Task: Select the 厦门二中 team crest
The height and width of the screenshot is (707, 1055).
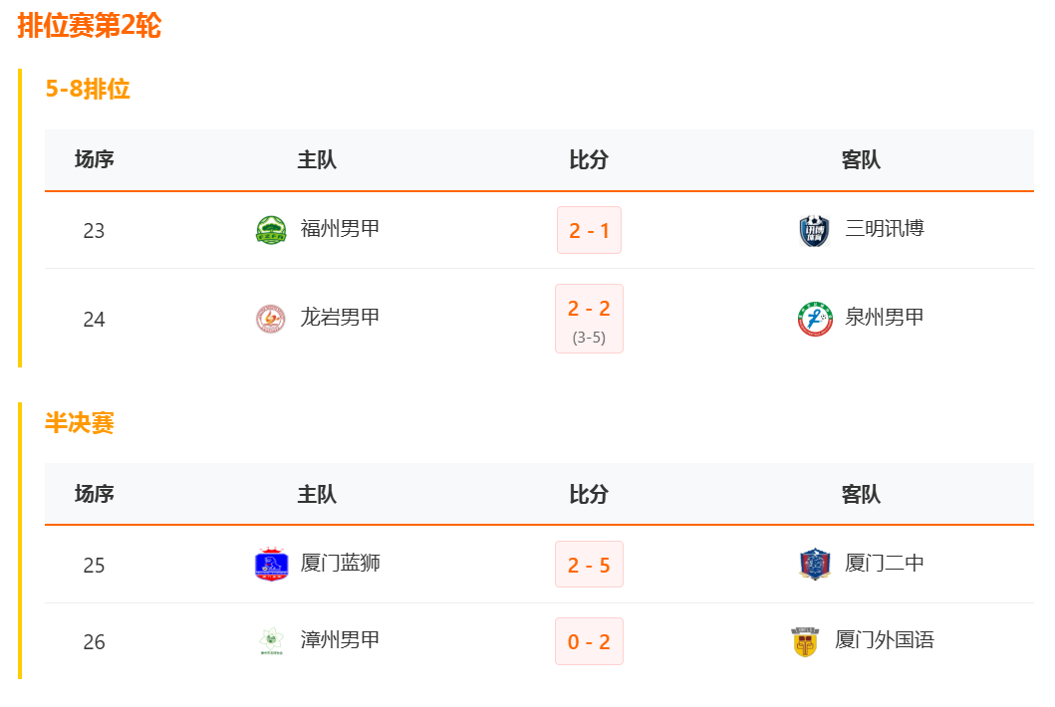Action: tap(813, 564)
